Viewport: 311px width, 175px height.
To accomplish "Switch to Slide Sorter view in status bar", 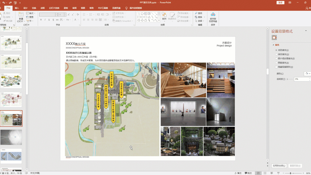I will 265,173.
